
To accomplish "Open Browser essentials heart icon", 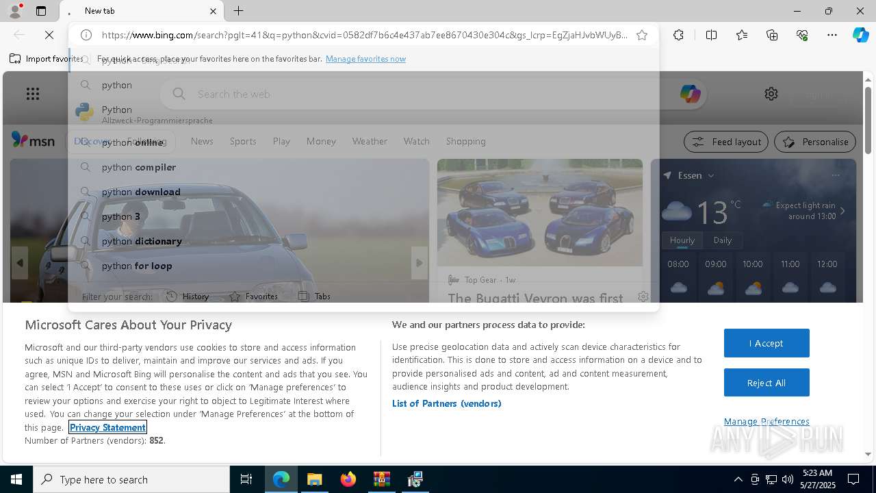I will point(802,35).
